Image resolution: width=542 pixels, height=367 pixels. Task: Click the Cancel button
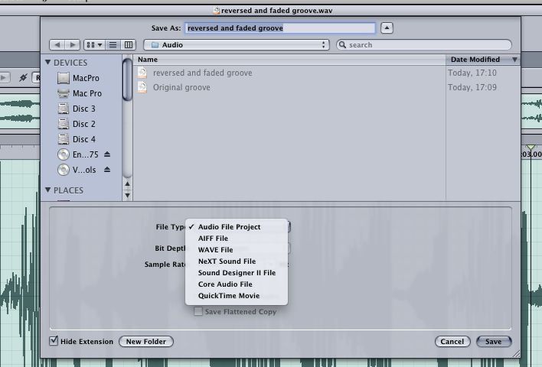coord(452,342)
